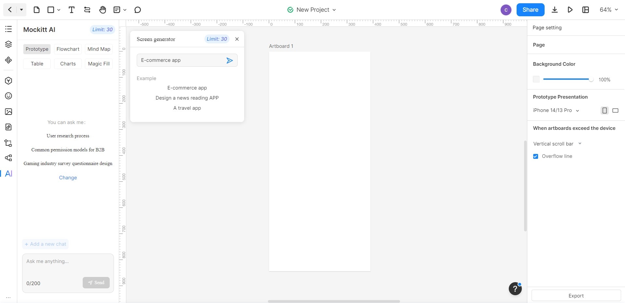Toggle the Overflow line checkbox

(535, 156)
